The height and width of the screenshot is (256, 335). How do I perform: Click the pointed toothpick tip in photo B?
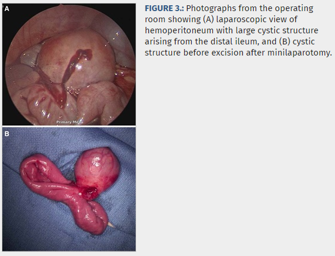tap(111, 224)
